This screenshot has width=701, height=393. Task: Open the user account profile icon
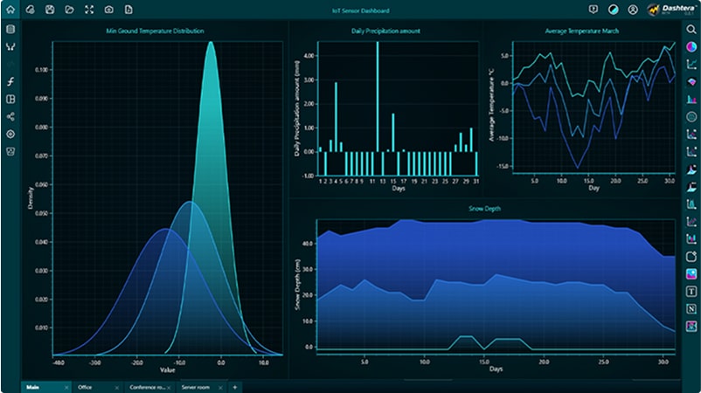633,10
